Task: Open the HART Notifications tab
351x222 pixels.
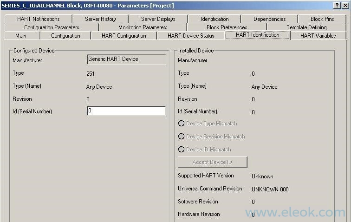Action: [x=38, y=19]
